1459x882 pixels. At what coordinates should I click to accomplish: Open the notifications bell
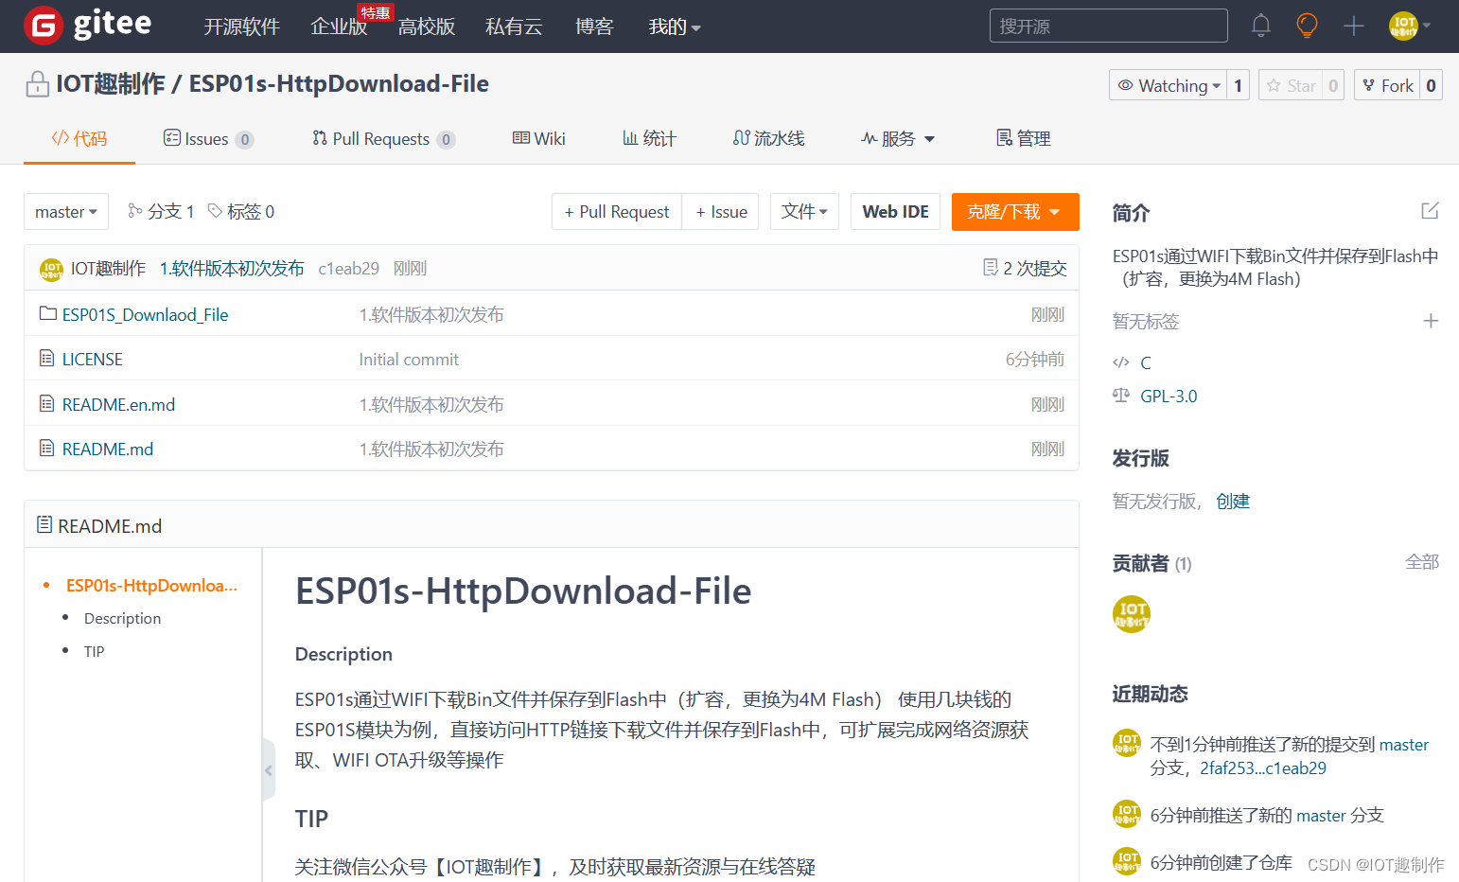(x=1260, y=26)
